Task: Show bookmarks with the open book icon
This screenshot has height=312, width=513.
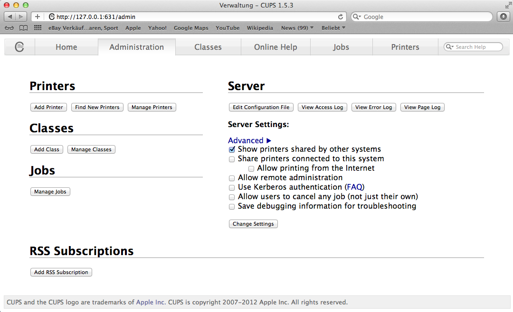Action: pos(24,28)
